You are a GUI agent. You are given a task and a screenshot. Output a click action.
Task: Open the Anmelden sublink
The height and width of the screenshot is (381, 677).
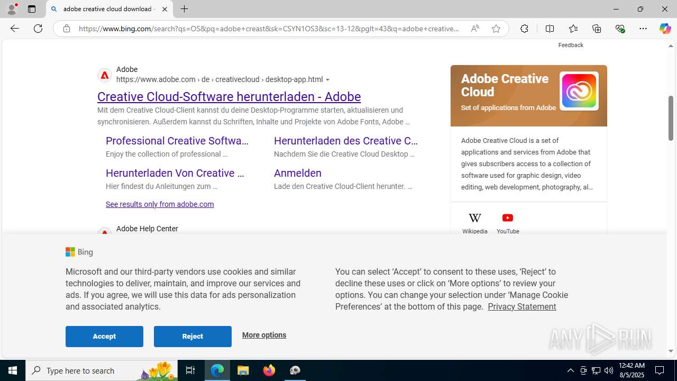coord(298,173)
